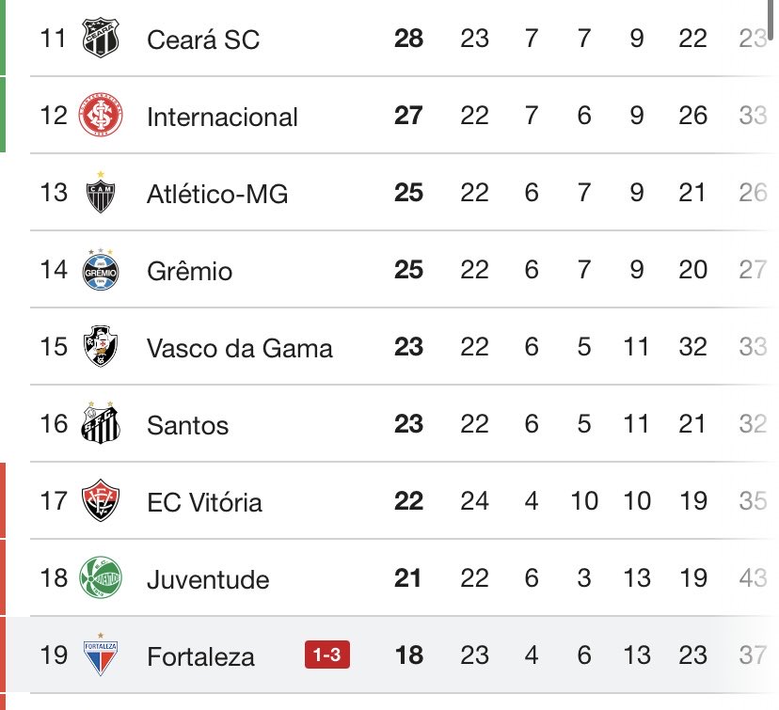Click the EC Vitória club crest

(99, 501)
